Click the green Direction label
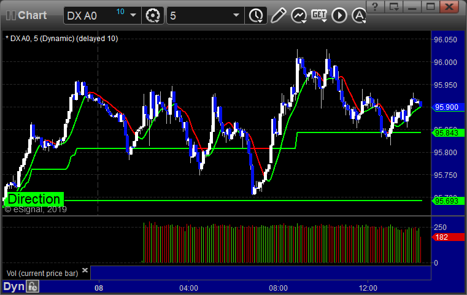This screenshot has height=295, width=467. pyautogui.click(x=34, y=199)
